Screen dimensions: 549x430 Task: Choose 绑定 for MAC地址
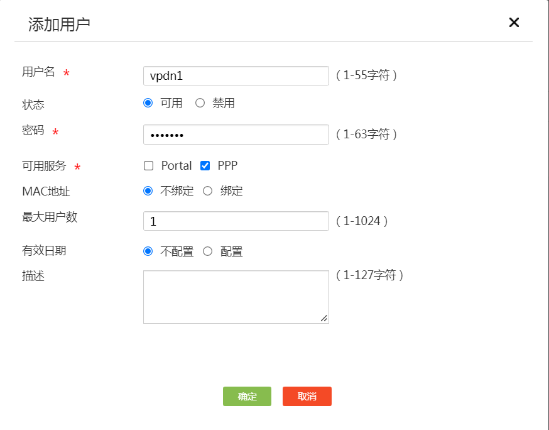tap(208, 191)
